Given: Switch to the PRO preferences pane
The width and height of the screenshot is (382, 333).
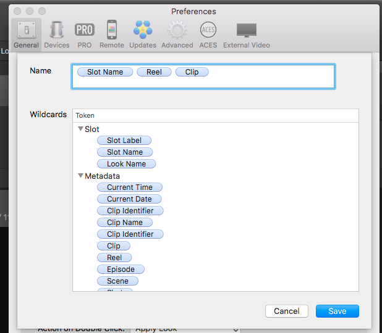Looking at the screenshot, I should coord(85,34).
